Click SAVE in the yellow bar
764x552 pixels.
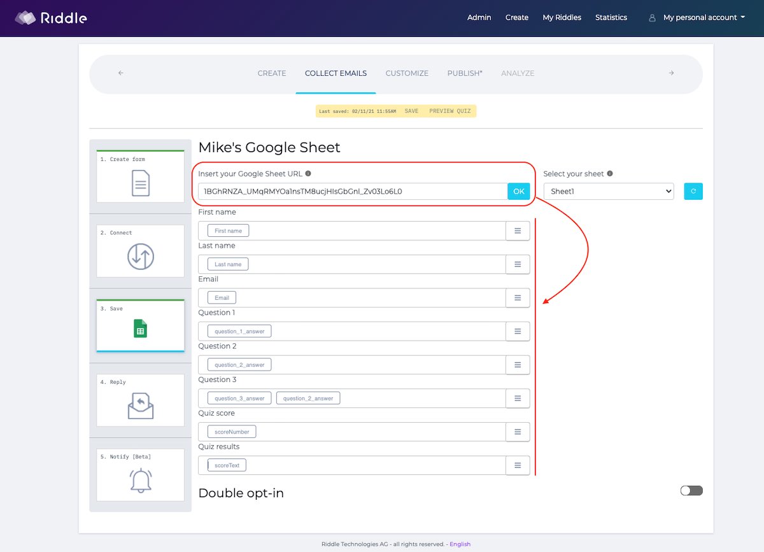coord(412,111)
